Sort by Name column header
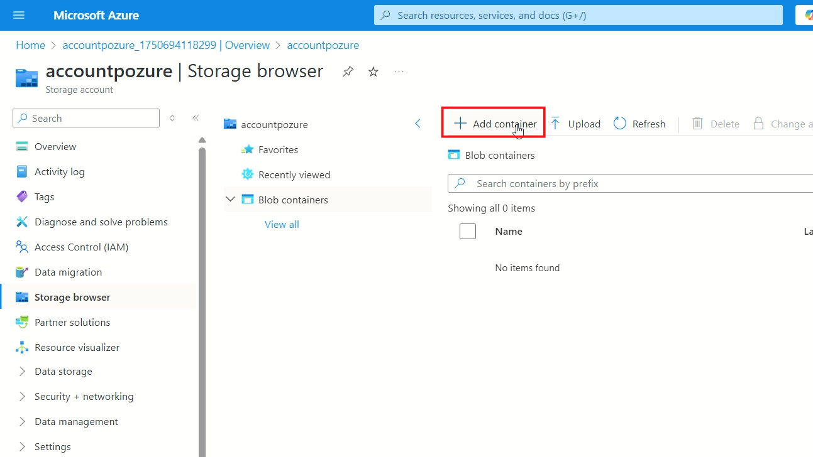This screenshot has height=457, width=813. click(x=509, y=231)
